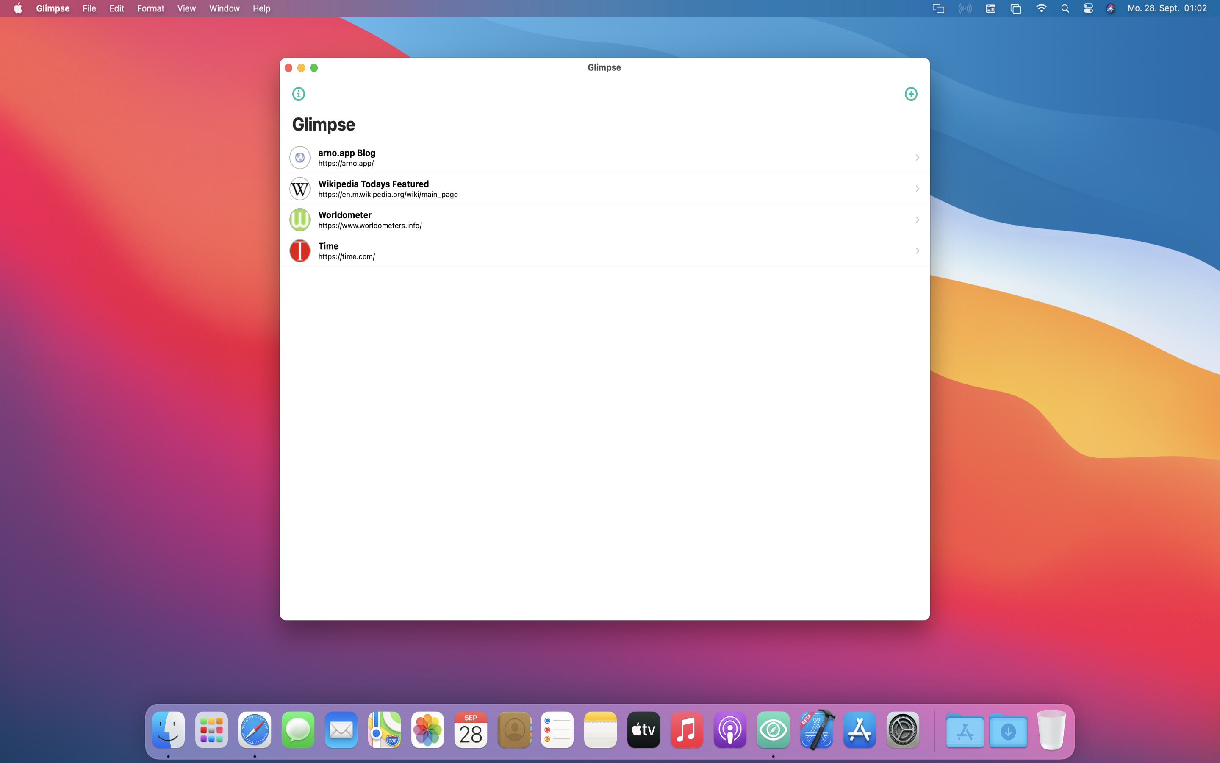Click the screen mirroring icon in menu bar

coord(938,8)
